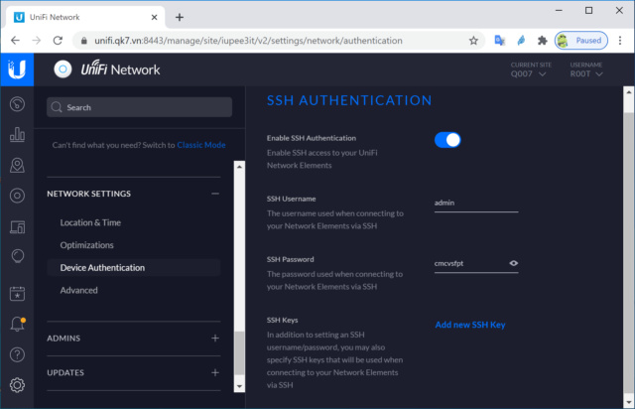Click the Classic Mode link
Screen dimensions: 635x409
(x=201, y=145)
